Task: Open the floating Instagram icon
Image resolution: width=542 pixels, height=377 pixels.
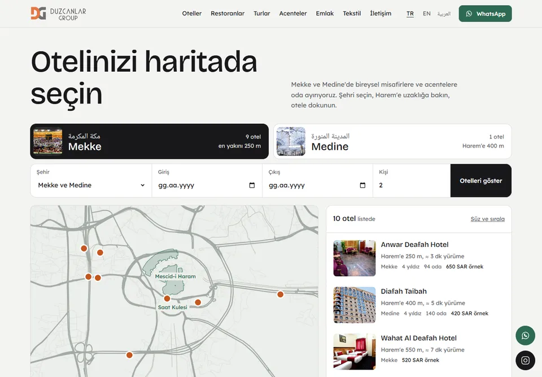Action: tap(525, 361)
